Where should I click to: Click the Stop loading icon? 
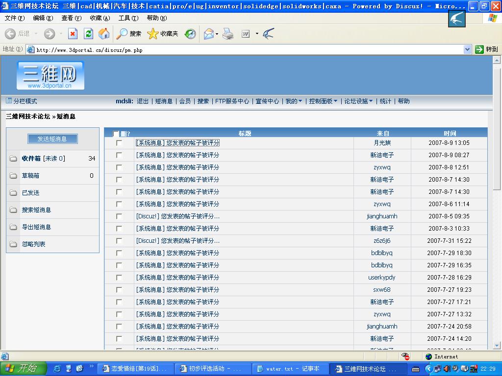click(73, 34)
